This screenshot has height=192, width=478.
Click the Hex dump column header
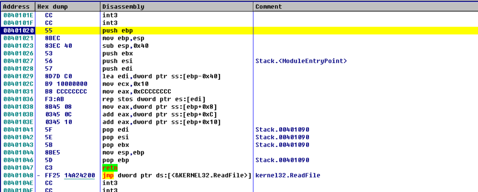pos(54,6)
